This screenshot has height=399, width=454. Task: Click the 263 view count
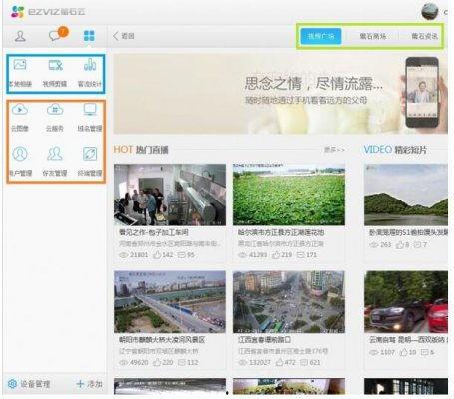coord(386,245)
